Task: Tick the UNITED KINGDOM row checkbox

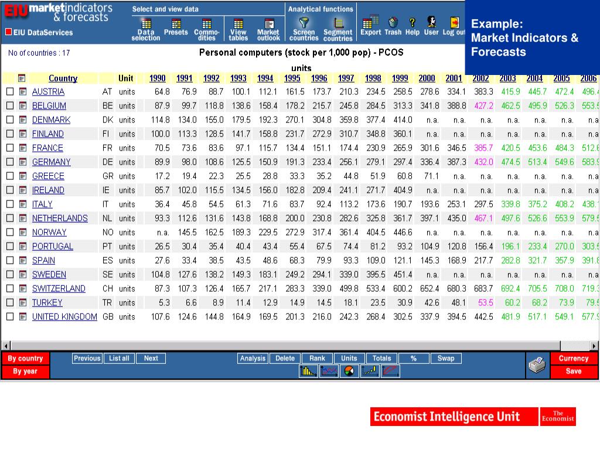Action: click(10, 317)
